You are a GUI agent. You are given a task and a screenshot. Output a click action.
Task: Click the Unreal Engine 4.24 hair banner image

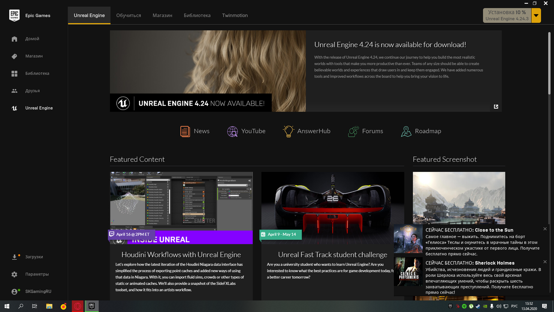pyautogui.click(x=208, y=71)
